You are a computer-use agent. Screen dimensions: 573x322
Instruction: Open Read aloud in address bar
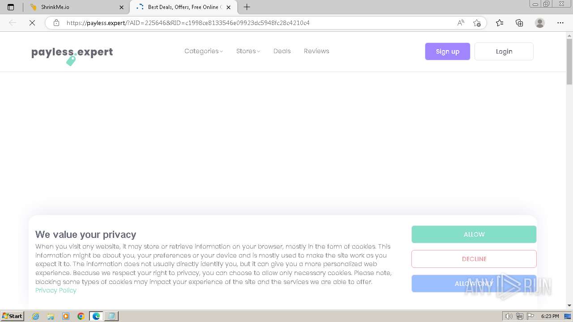coord(461,23)
